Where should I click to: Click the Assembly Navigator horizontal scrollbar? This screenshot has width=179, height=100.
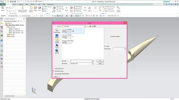pyautogui.click(x=14, y=96)
